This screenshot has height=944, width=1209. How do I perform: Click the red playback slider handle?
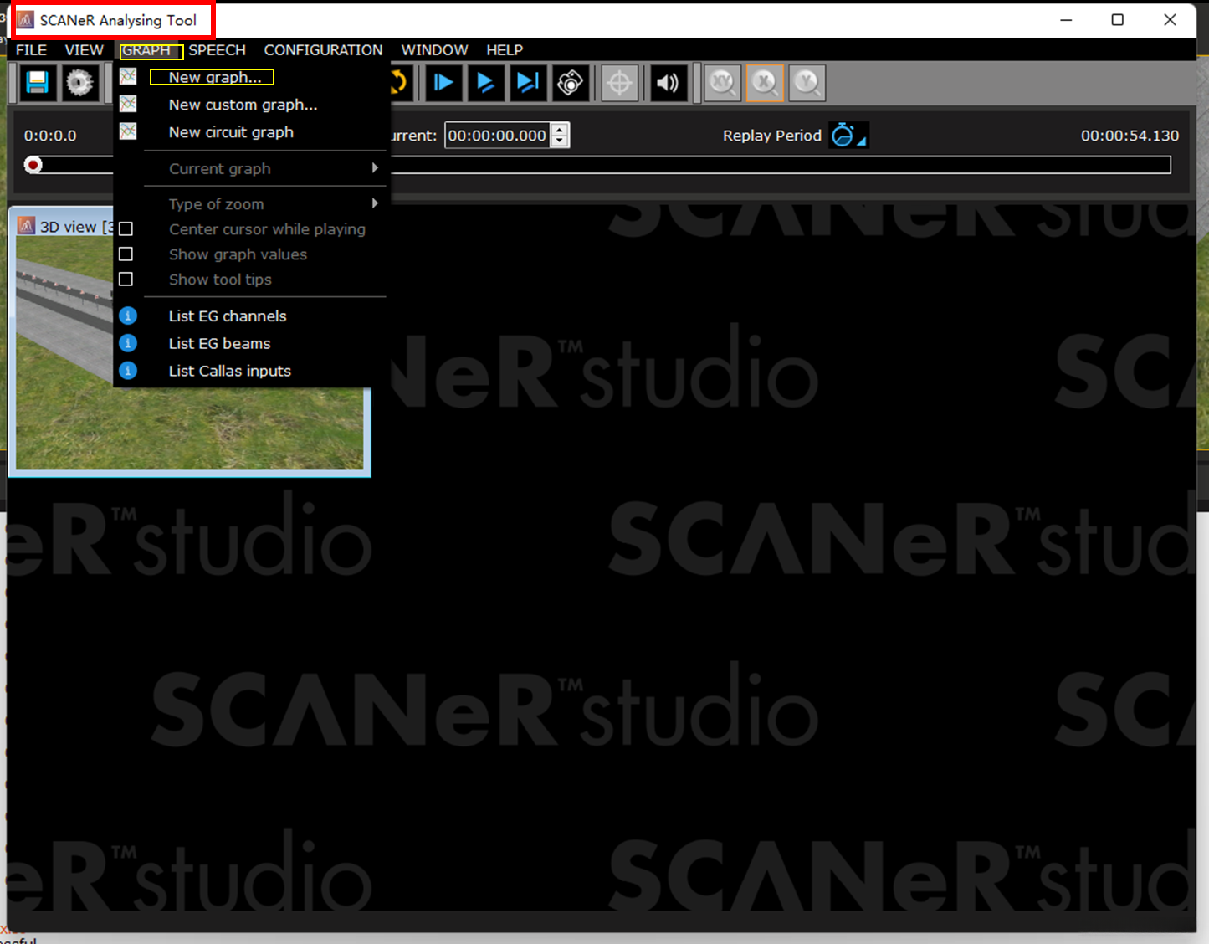pos(33,165)
